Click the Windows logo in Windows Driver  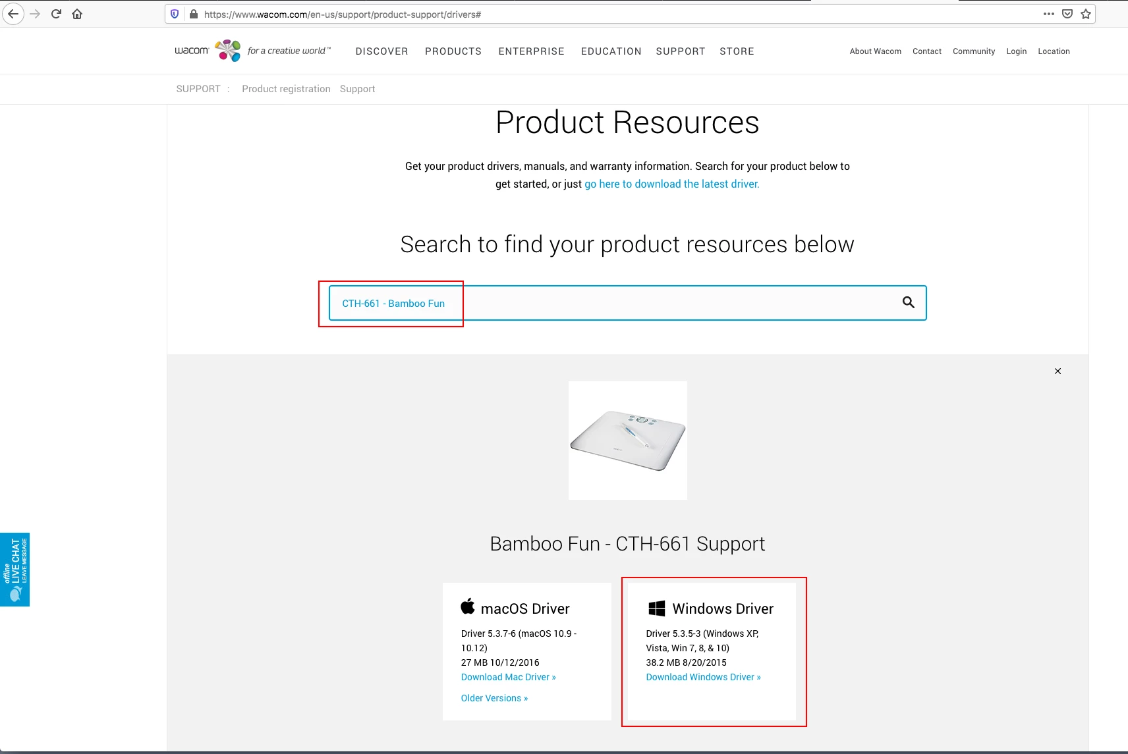pyautogui.click(x=657, y=608)
